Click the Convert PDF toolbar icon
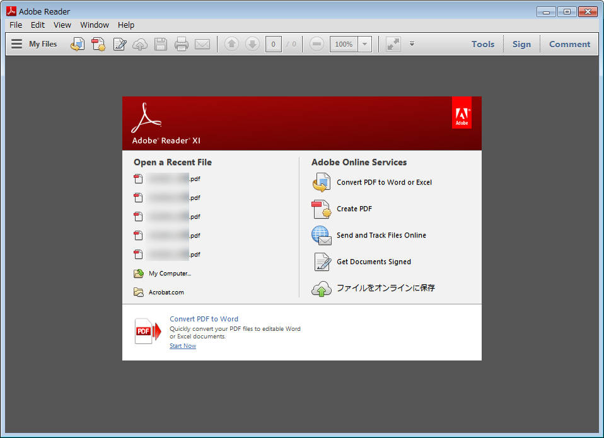Screen dimensions: 604x438 tap(78, 44)
